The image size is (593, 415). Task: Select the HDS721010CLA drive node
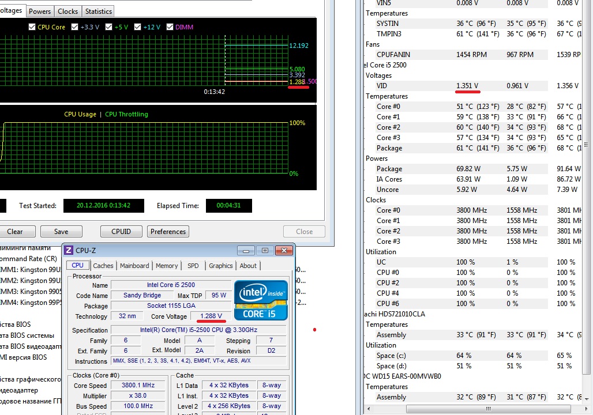click(x=395, y=314)
